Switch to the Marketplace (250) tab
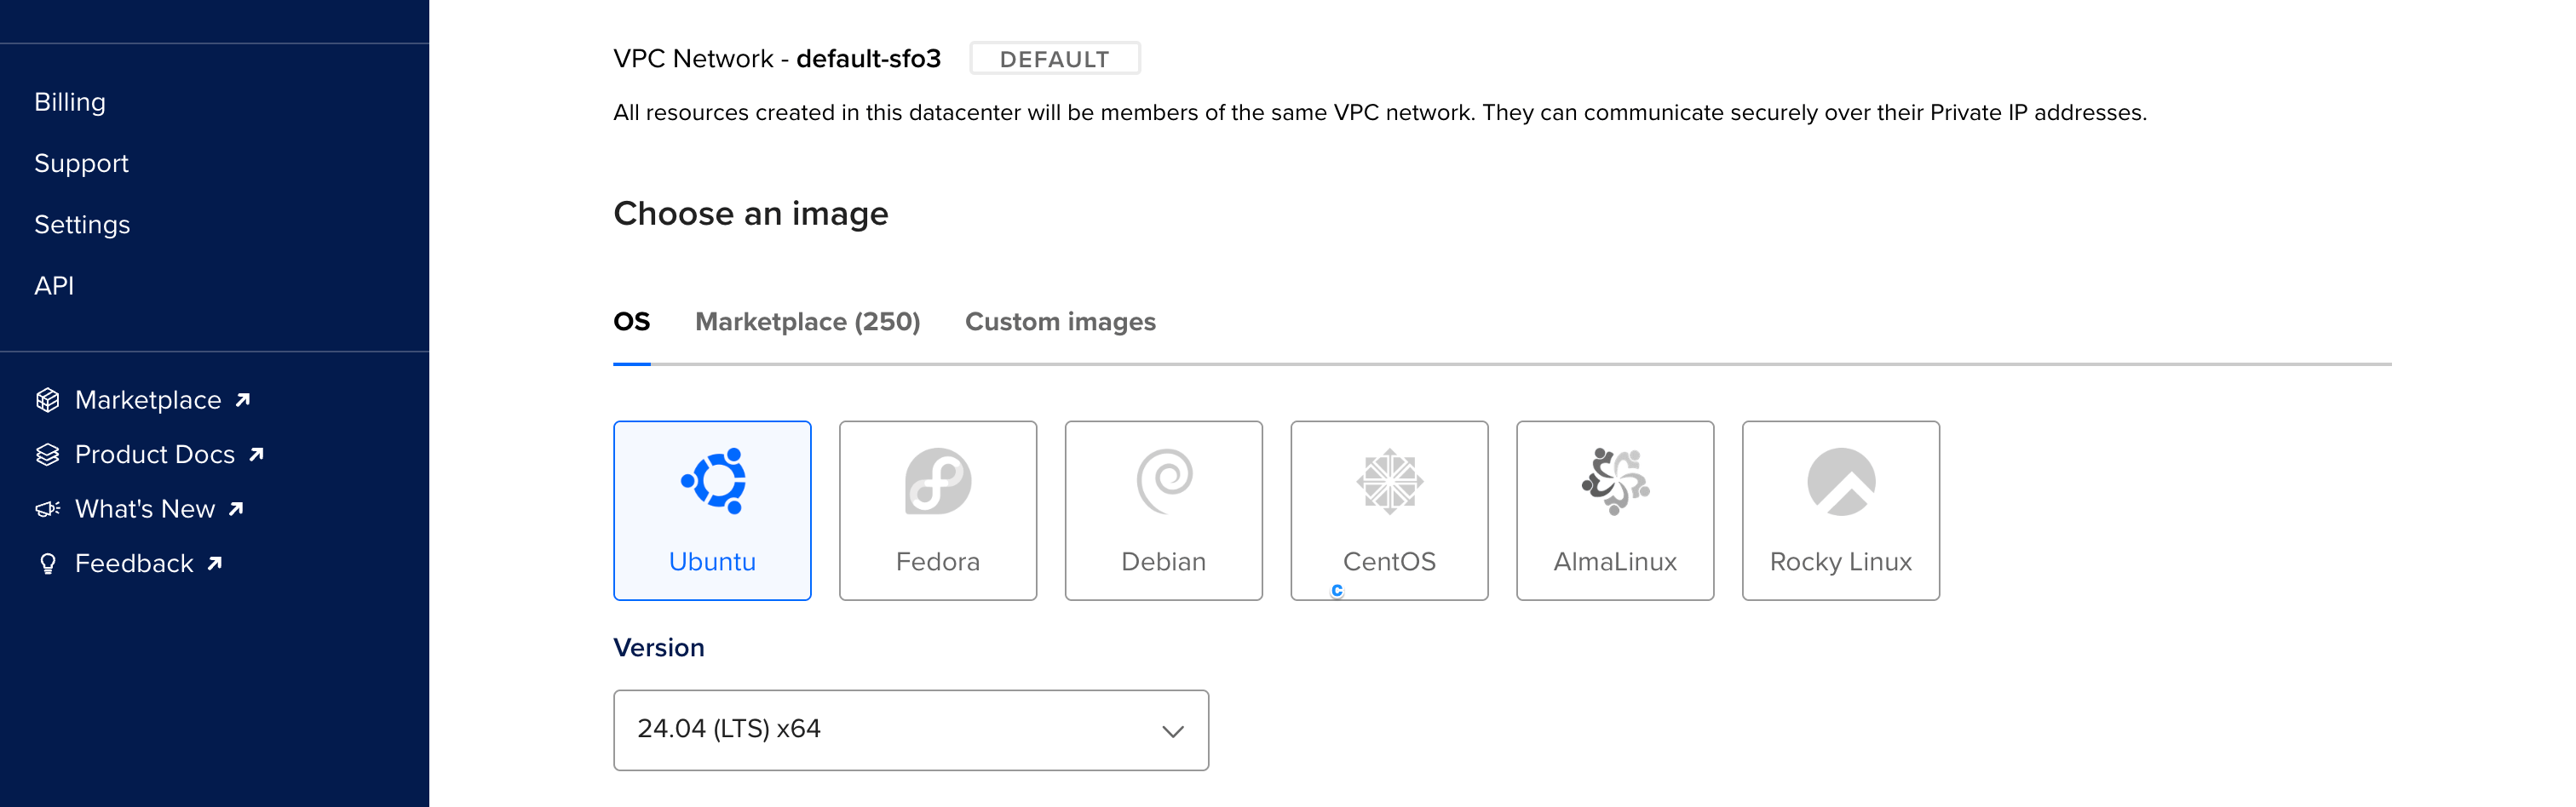The width and height of the screenshot is (2576, 807). click(808, 322)
